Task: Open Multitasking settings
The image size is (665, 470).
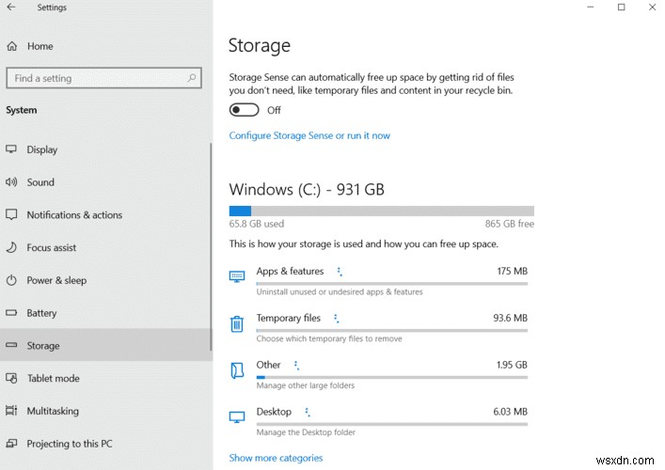Action: click(105, 411)
